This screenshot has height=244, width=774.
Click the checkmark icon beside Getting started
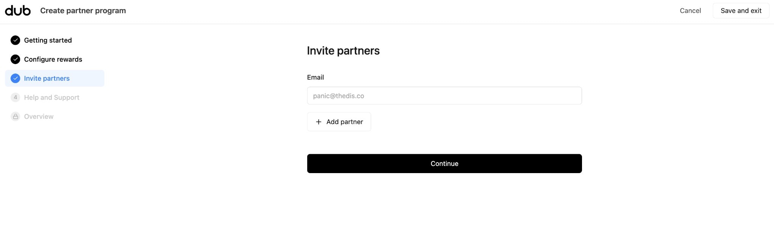coord(15,40)
